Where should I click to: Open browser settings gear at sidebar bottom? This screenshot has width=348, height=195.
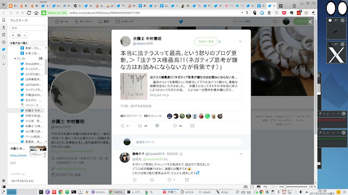point(4,180)
